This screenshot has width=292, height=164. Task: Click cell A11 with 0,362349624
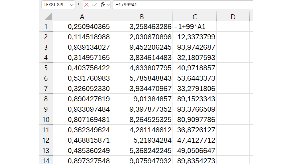[x=82, y=130]
